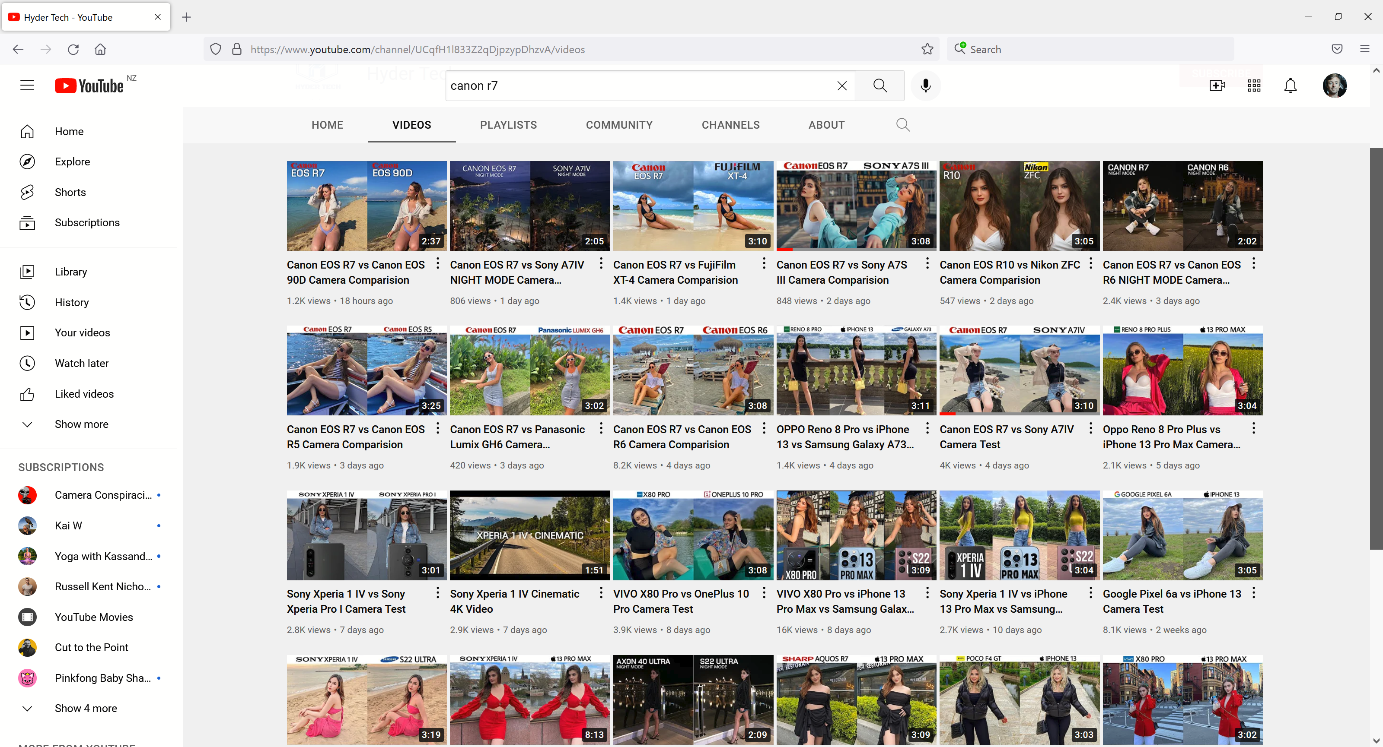Click the YouTube logo
1383x747 pixels.
[x=89, y=86]
